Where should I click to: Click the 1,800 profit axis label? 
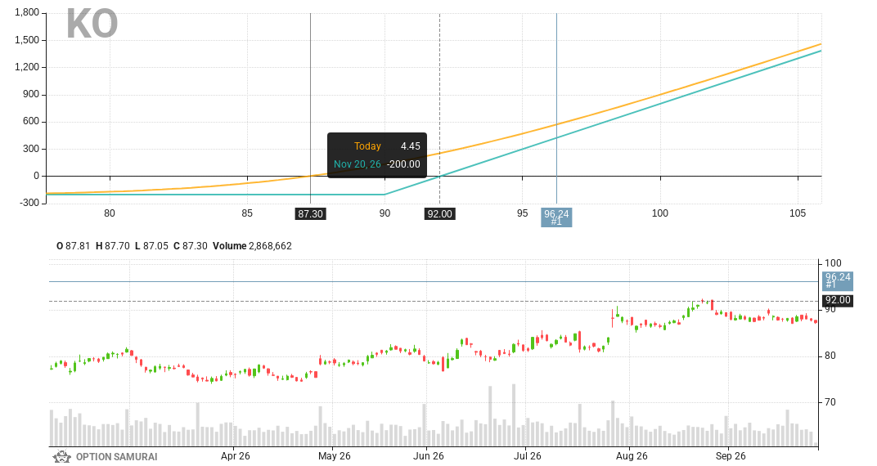[x=27, y=13]
